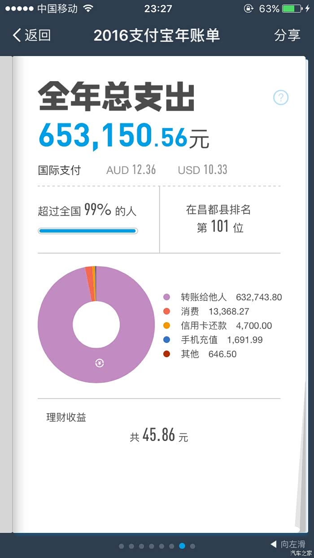Tap the 信用卡还款 4,700.00 legend row
The image size is (314, 558).
tap(218, 326)
